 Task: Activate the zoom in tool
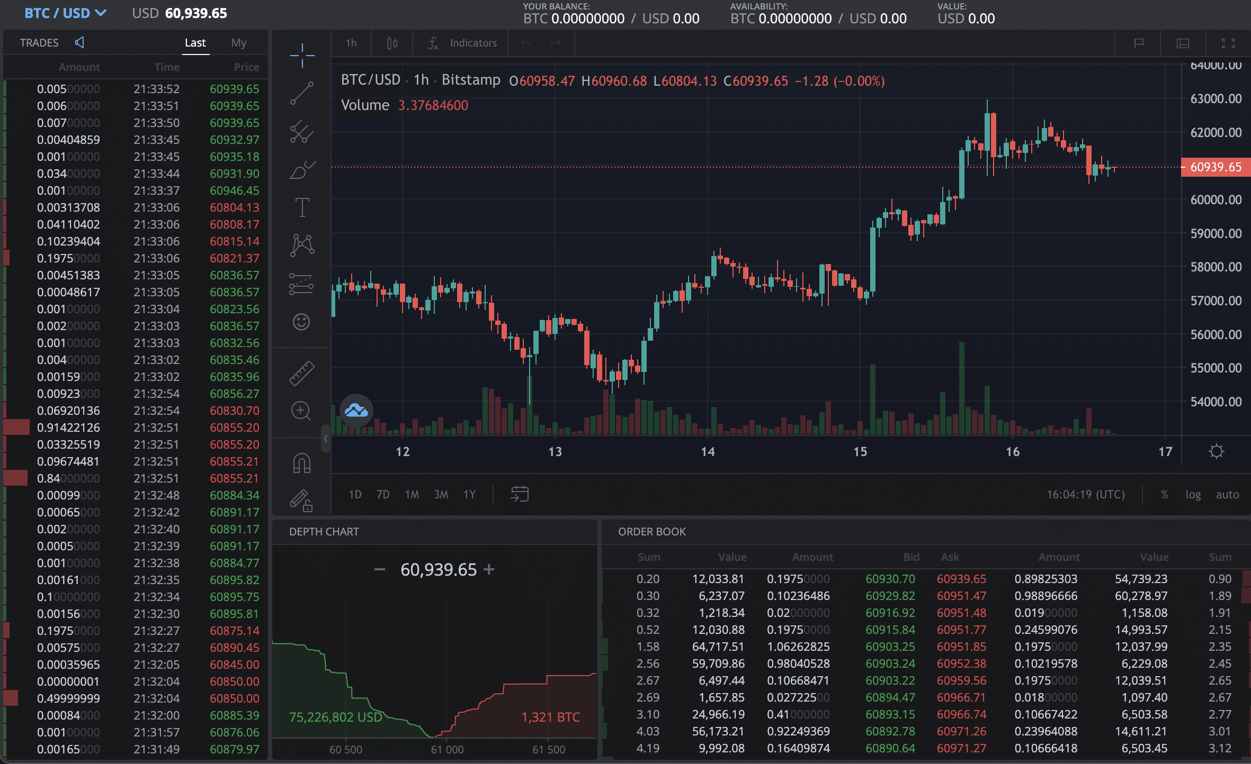coord(301,411)
